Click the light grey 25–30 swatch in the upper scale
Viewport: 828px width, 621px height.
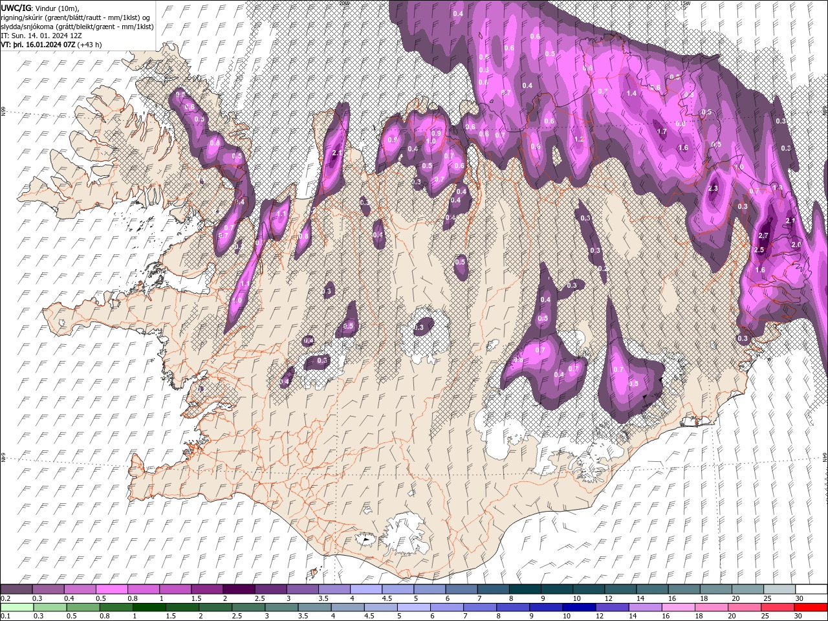pyautogui.click(x=779, y=589)
